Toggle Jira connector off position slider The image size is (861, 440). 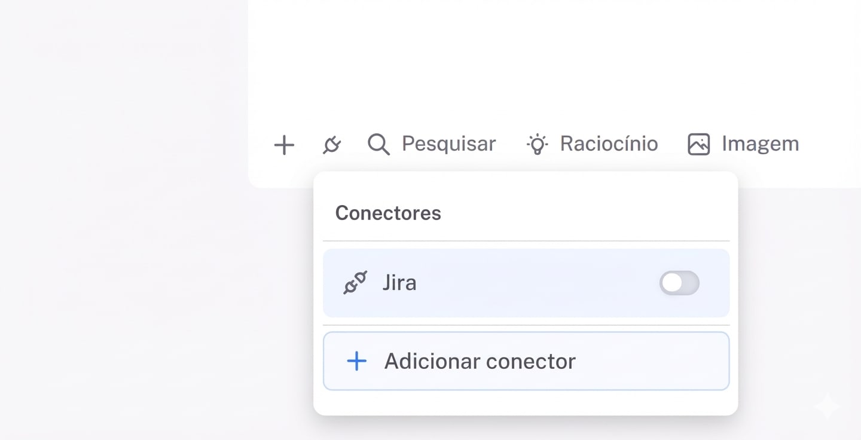coord(679,283)
